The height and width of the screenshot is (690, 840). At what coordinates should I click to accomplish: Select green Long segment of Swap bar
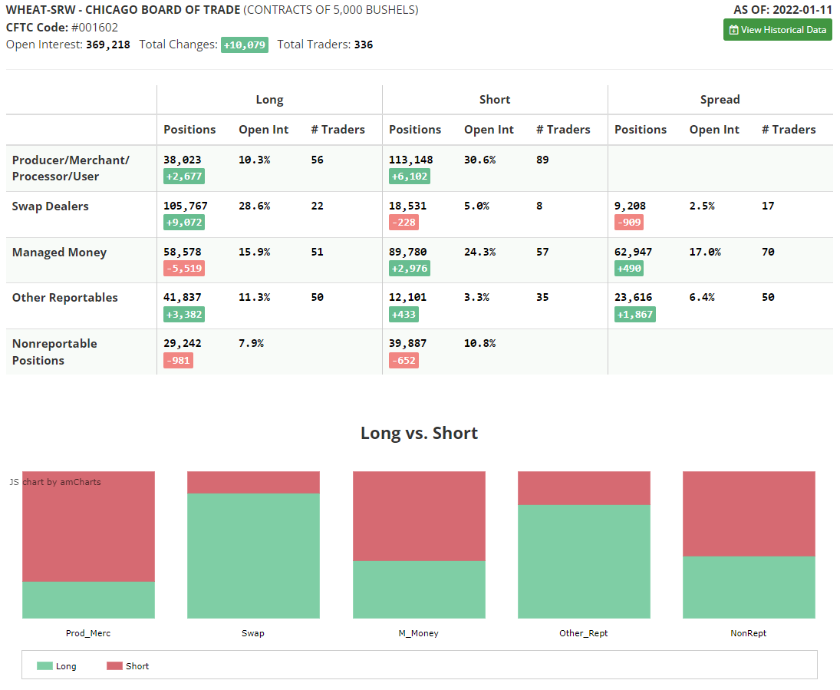pos(253,555)
